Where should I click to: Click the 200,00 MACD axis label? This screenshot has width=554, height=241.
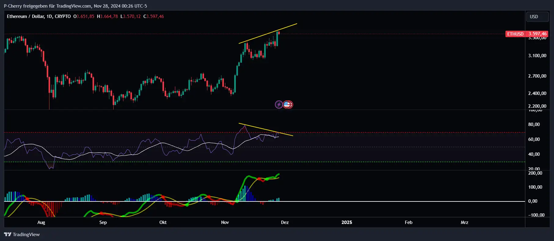coord(535,173)
